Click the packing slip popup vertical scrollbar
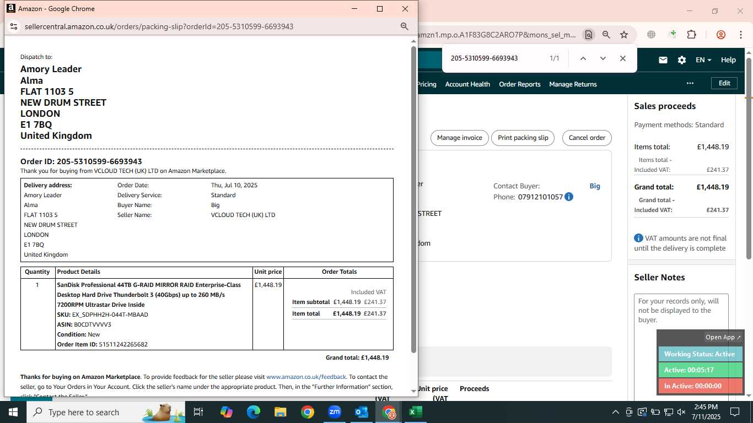 (x=413, y=198)
